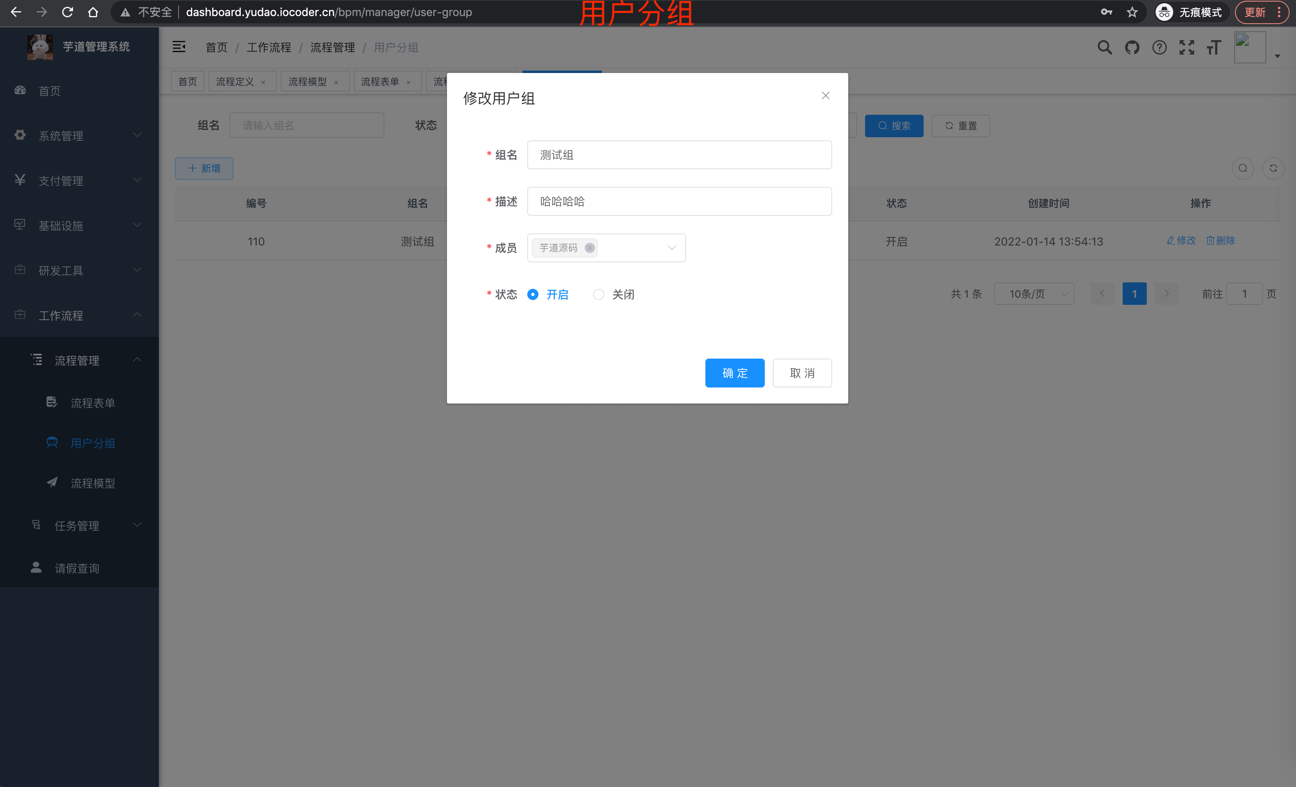The image size is (1296, 787).
Task: Click 修改 link in row 110
Action: click(1181, 240)
